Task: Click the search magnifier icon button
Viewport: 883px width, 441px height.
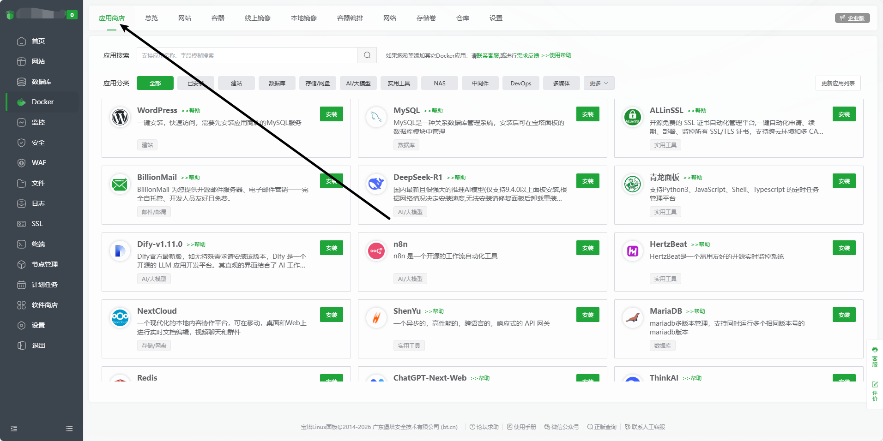Action: point(367,55)
